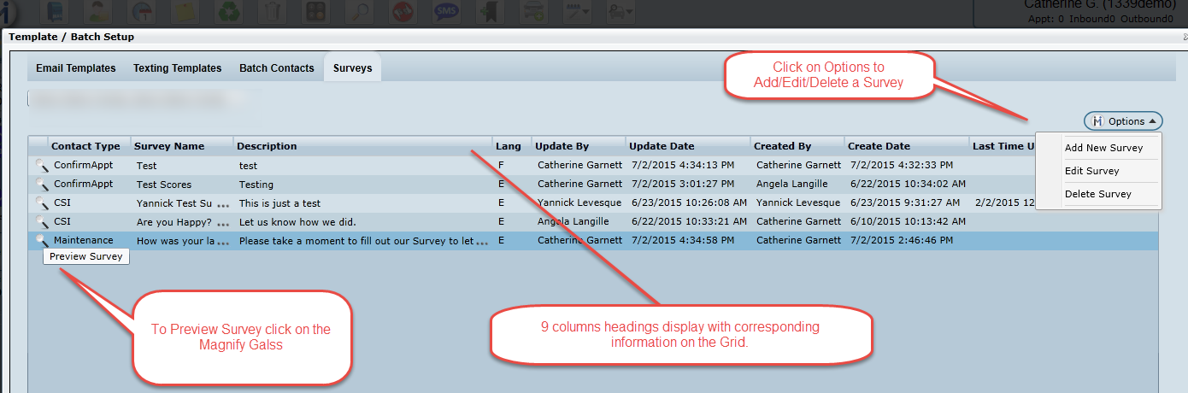Screen dimensions: 1188x393
Task: Open the calculator icon in top toolbar
Action: tap(315, 12)
